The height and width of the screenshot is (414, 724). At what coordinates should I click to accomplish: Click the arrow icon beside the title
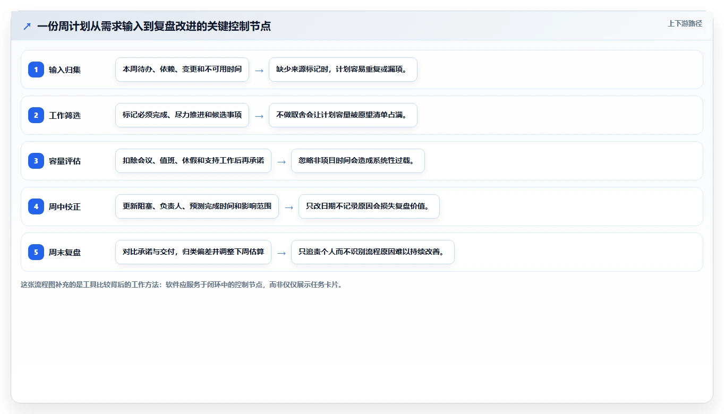click(x=27, y=26)
